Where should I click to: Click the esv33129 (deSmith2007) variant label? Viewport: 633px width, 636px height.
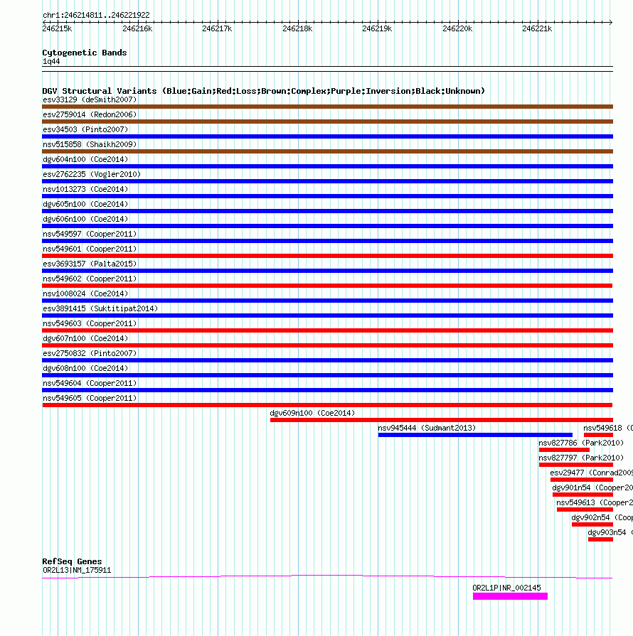90,99
